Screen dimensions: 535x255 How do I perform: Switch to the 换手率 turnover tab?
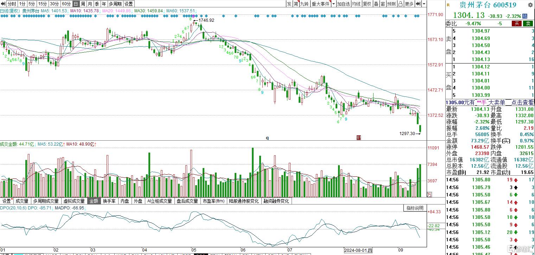tap(109, 201)
